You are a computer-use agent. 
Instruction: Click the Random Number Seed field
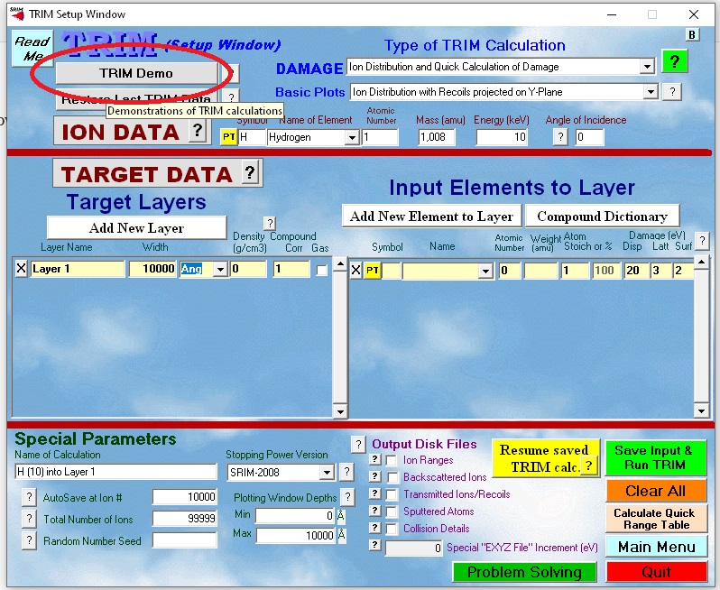tap(185, 540)
